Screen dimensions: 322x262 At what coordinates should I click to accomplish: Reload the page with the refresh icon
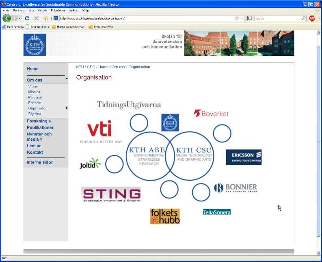point(27,19)
